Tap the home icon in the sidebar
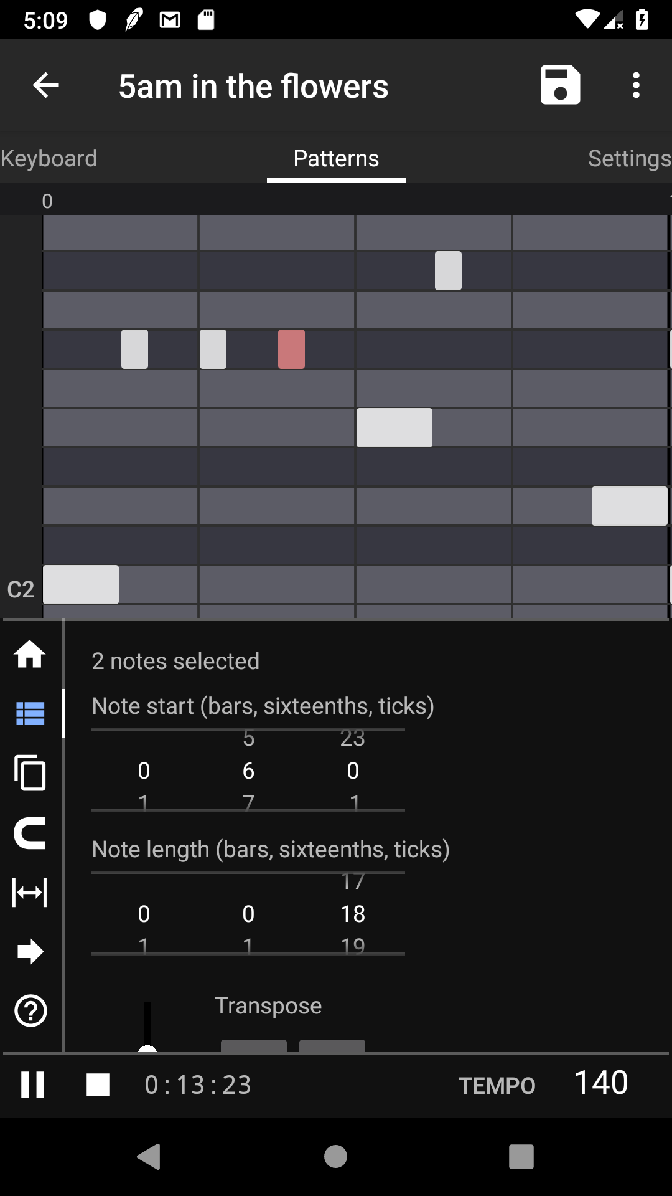The image size is (672, 1196). click(30, 654)
